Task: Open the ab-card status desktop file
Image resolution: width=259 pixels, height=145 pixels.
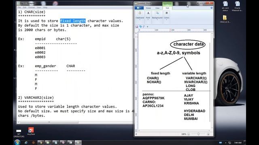Action: tap(225, 6)
